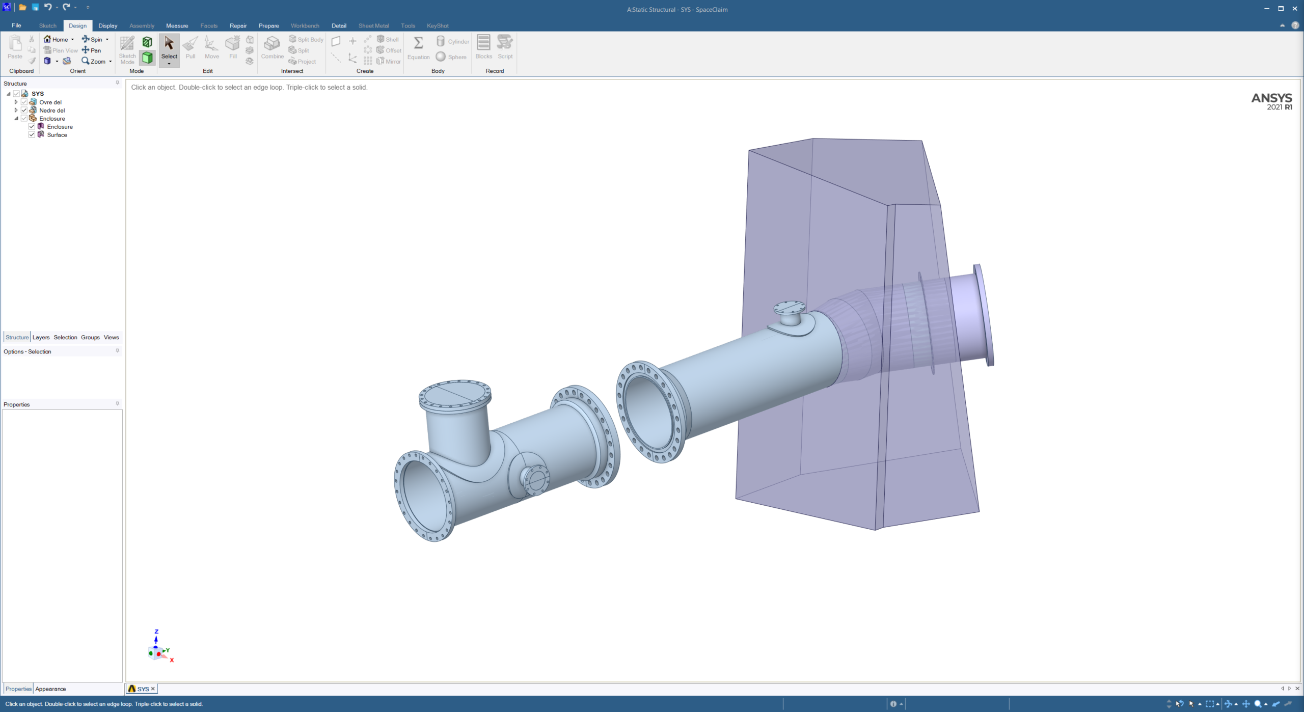Switch to the Layers panel tab
The height and width of the screenshot is (712, 1304).
(x=41, y=337)
